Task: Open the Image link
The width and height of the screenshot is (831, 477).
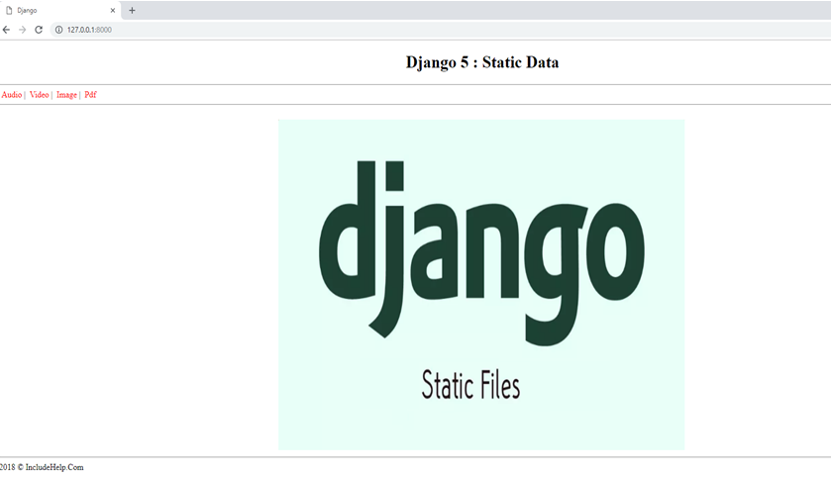Action: point(66,95)
